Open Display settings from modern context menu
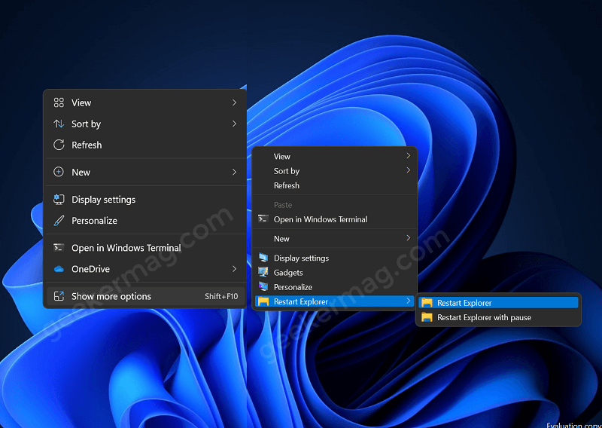The image size is (602, 428). click(x=144, y=200)
